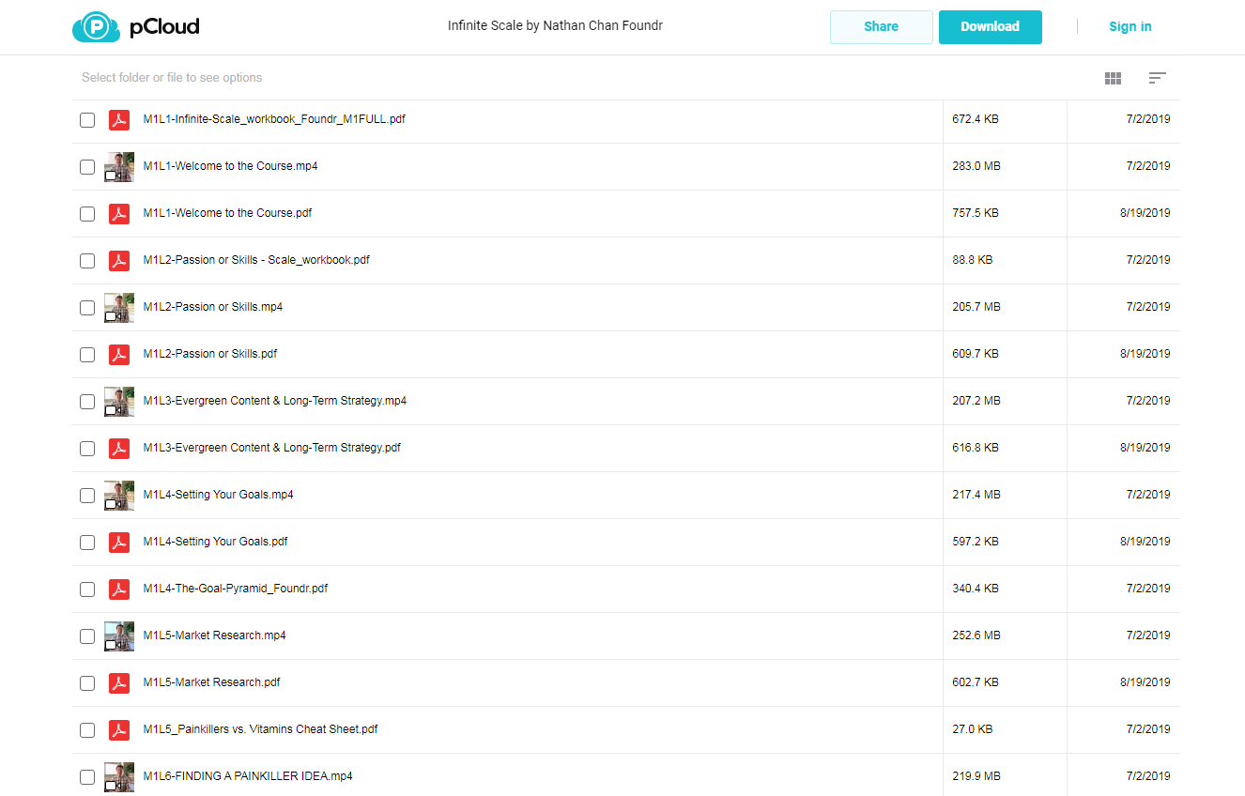Open video thumbnail for M1L5-Market Research.mp4
Screen dimensions: 1245x796
click(119, 635)
